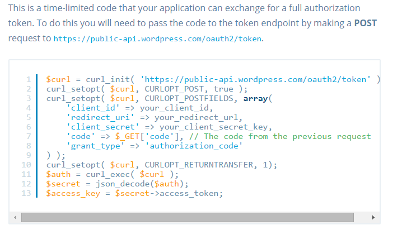
Task: Click the 'client_id' line in code
Action: click(x=139, y=108)
